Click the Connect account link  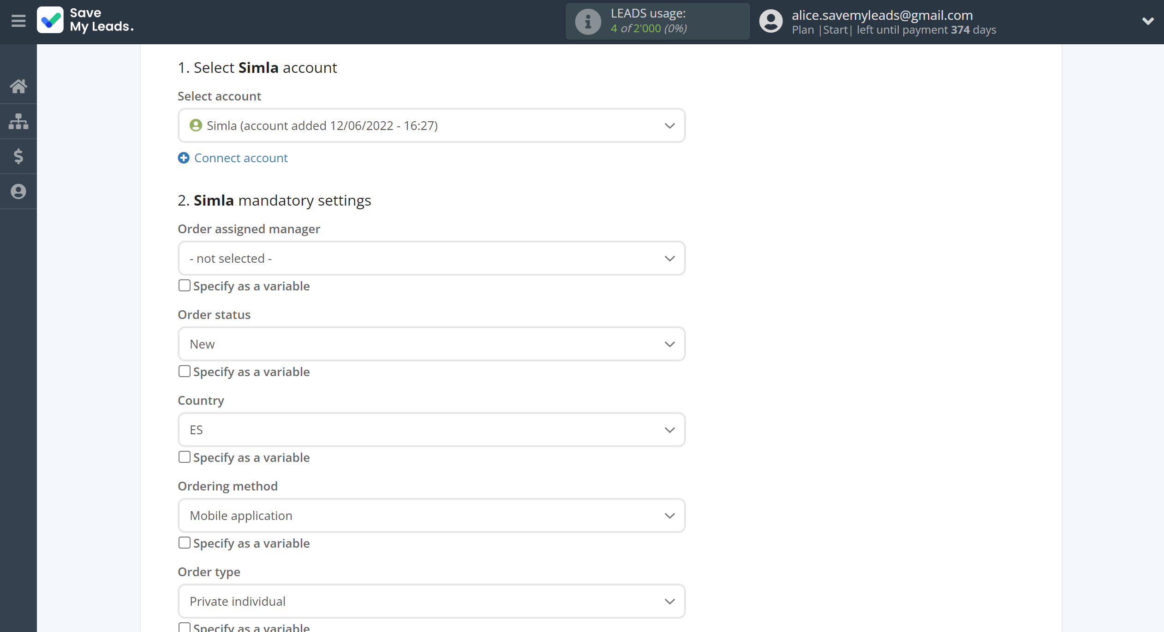tap(241, 158)
